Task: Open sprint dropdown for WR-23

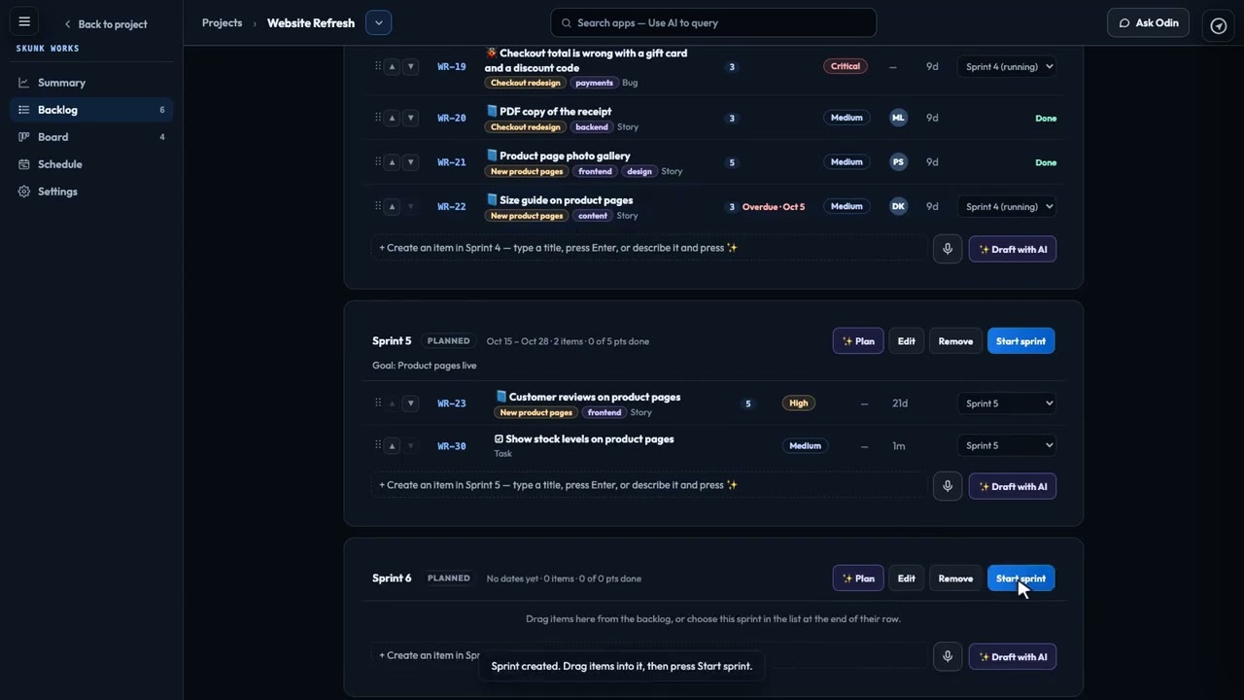Action: [x=1006, y=403]
